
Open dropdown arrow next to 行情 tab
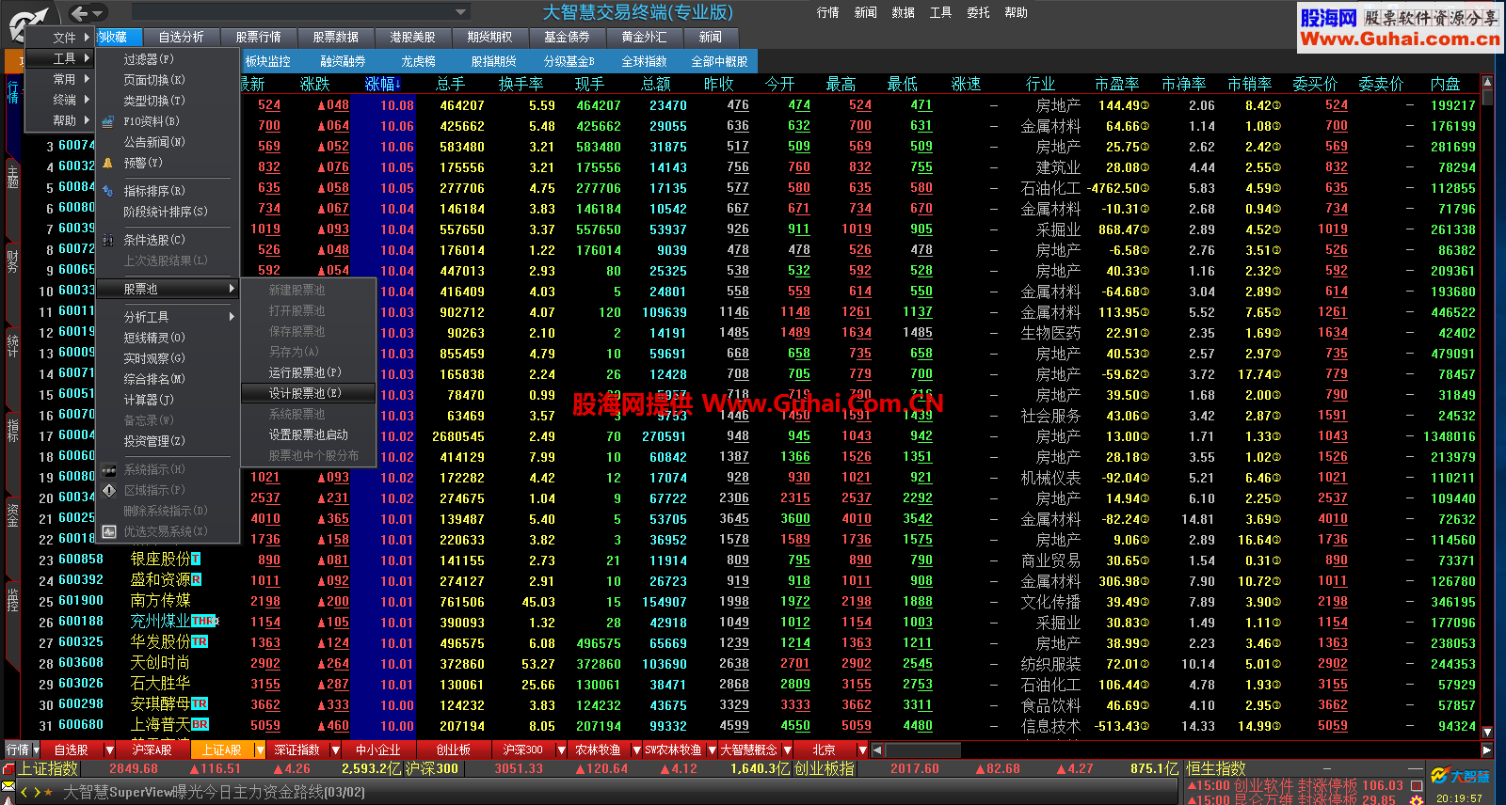tap(36, 750)
